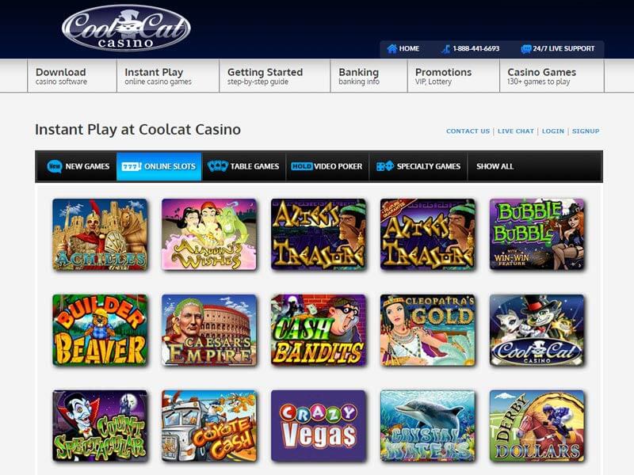Launch the Achilles slot game thumbnail
Screen dimensions: 634x475
(100, 234)
